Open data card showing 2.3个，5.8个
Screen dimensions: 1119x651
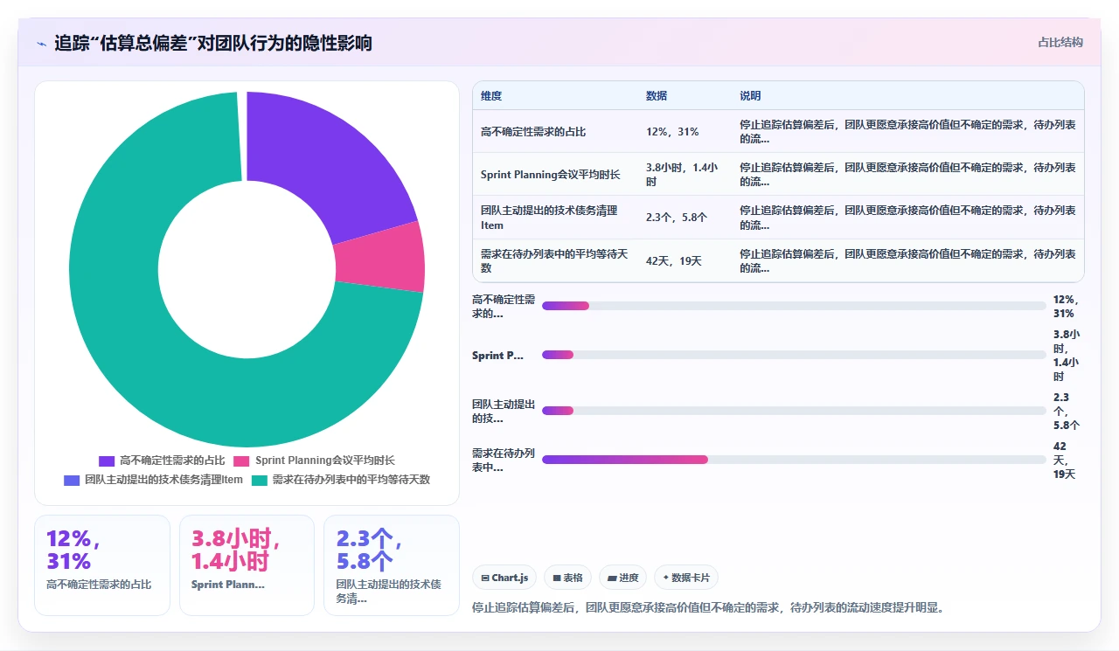point(392,565)
